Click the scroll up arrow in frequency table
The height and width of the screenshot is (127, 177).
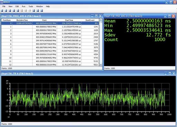click(x=101, y=20)
